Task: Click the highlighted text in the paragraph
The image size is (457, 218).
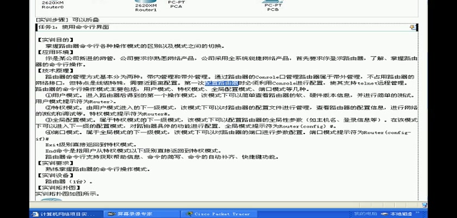Action: [x=222, y=83]
